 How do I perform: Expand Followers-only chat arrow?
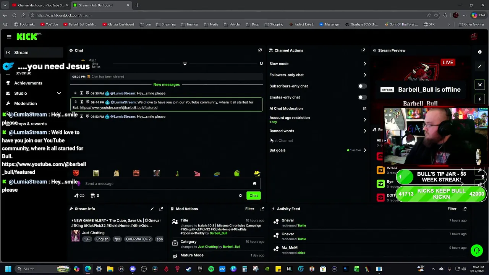click(x=364, y=75)
